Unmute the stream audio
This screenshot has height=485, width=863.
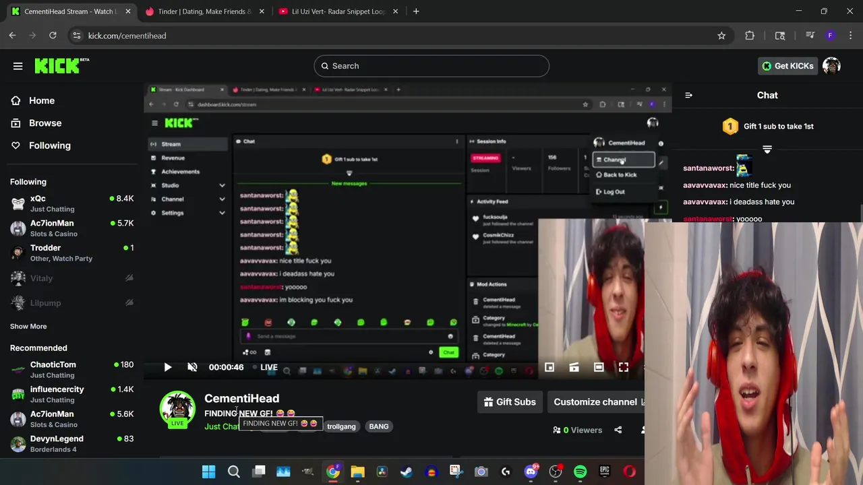192,367
